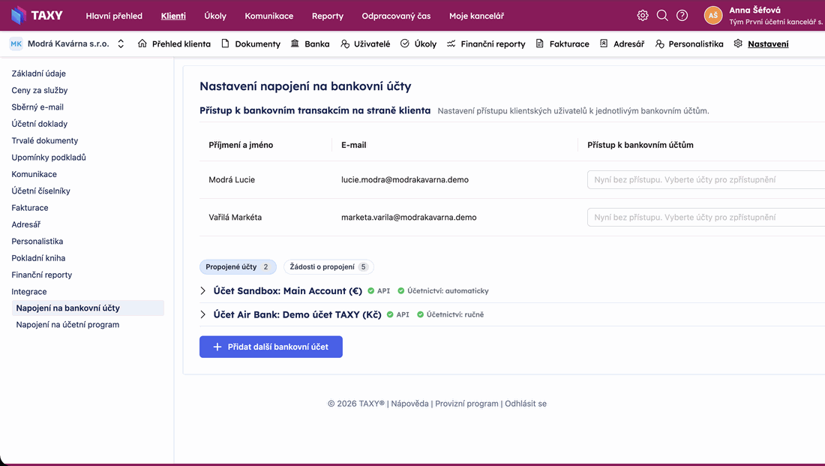
Task: Click the Dokumenty page icon
Action: (x=225, y=44)
